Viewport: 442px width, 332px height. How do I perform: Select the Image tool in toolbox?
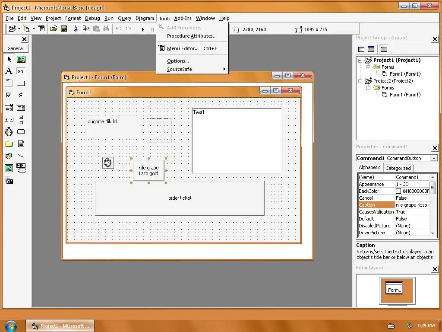(x=9, y=168)
